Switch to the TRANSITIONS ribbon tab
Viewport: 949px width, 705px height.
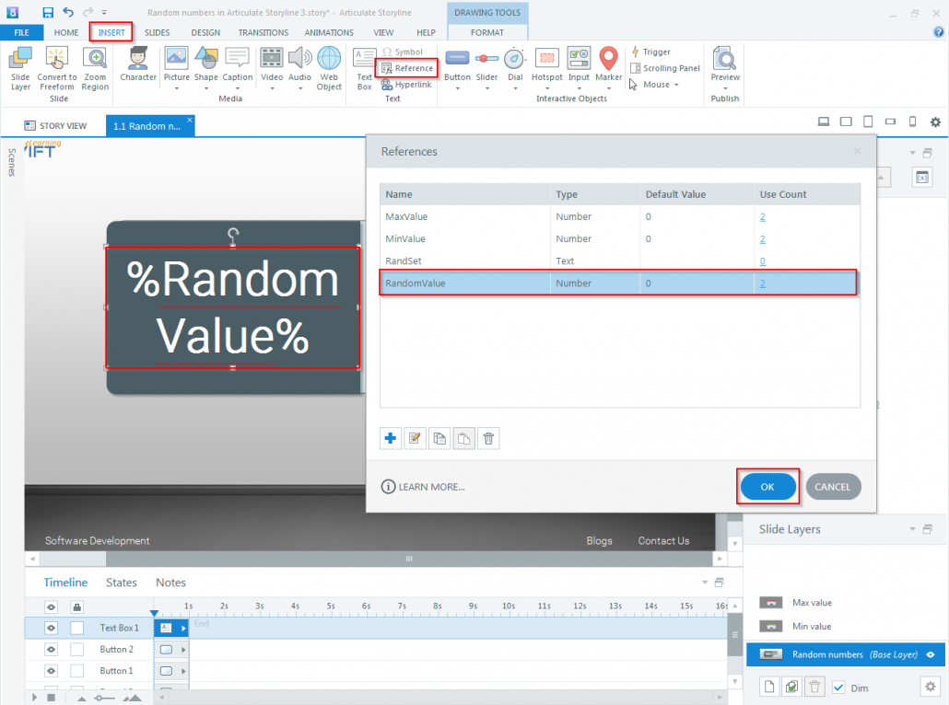pyautogui.click(x=265, y=32)
